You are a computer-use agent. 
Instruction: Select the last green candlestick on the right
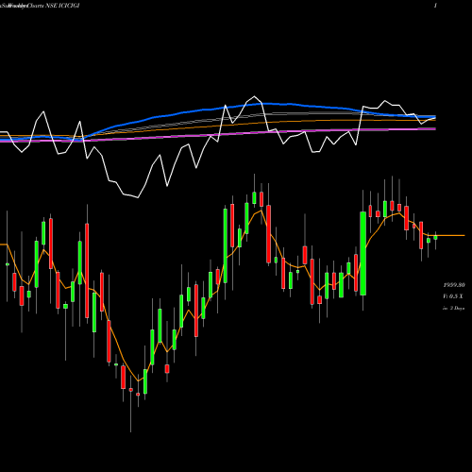click(x=435, y=238)
